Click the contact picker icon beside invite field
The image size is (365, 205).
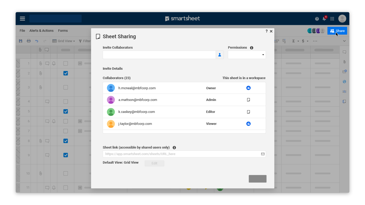point(220,55)
